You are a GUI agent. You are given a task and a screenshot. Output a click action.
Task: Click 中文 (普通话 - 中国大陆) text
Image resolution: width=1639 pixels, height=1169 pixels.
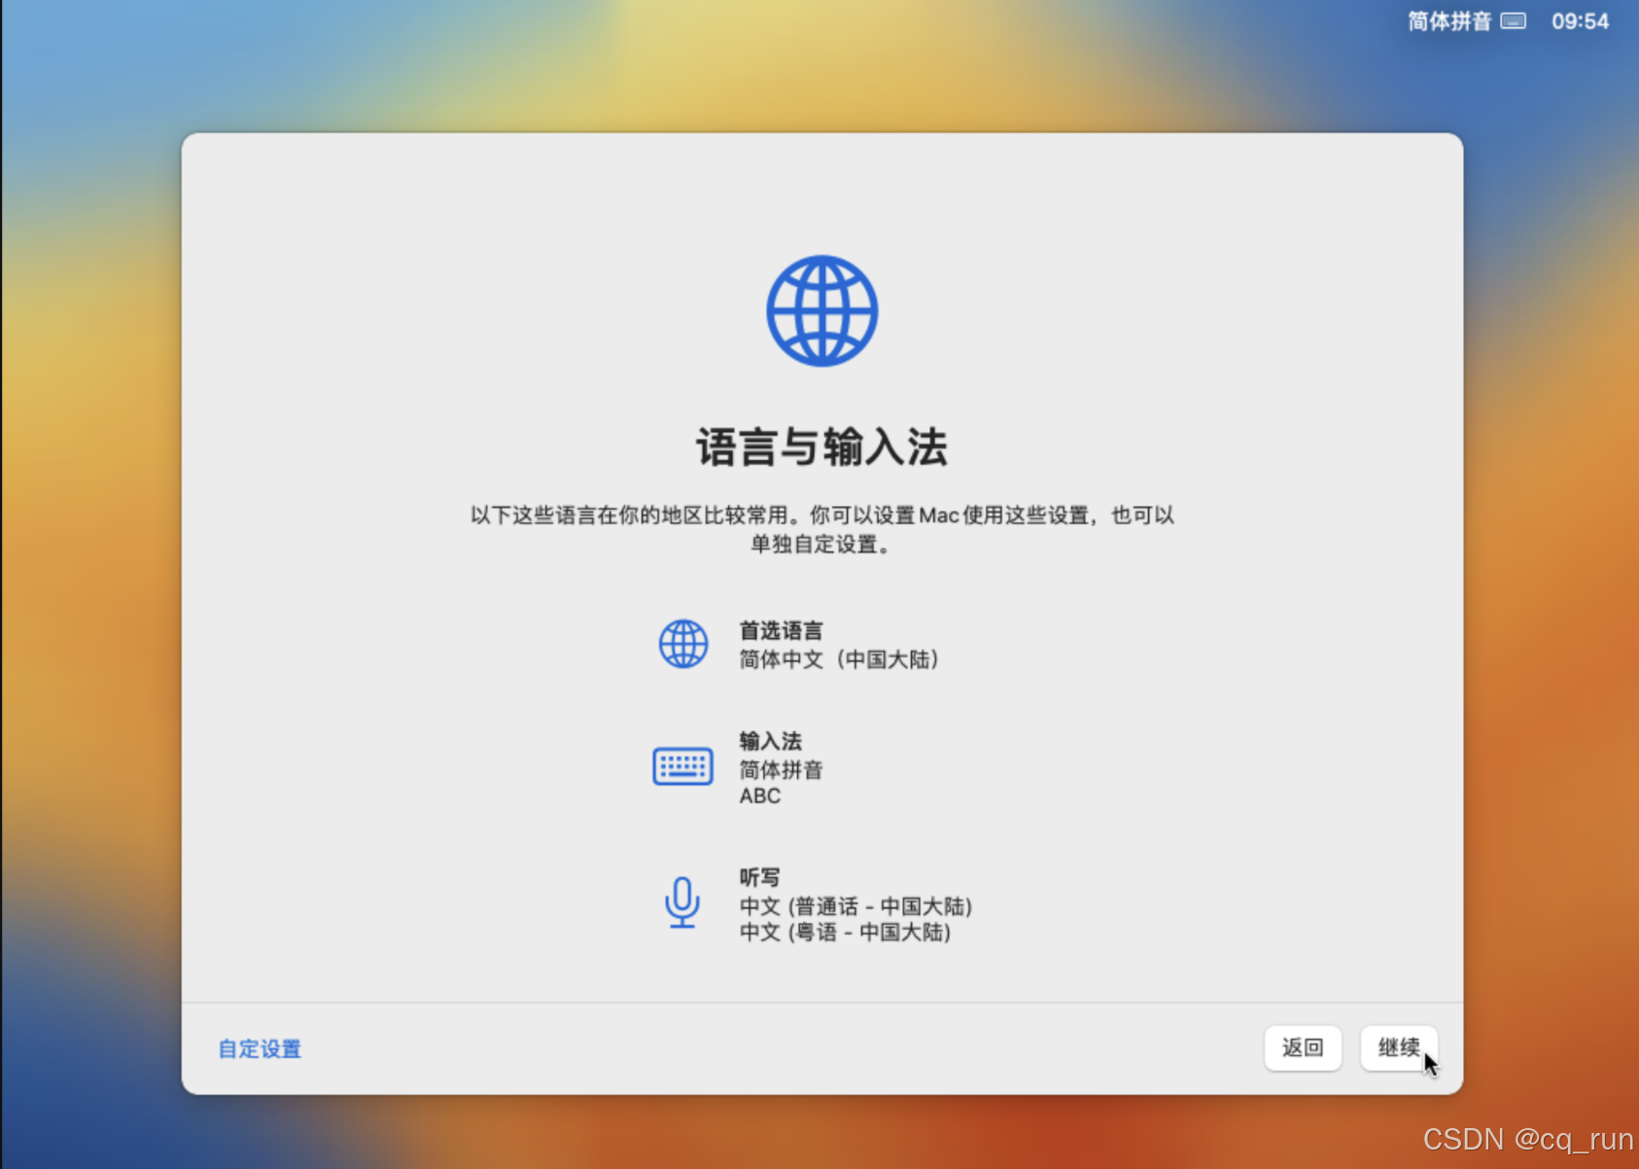(855, 906)
